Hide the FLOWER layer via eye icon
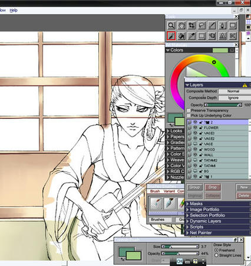The height and width of the screenshot is (266, 251). click(195, 128)
